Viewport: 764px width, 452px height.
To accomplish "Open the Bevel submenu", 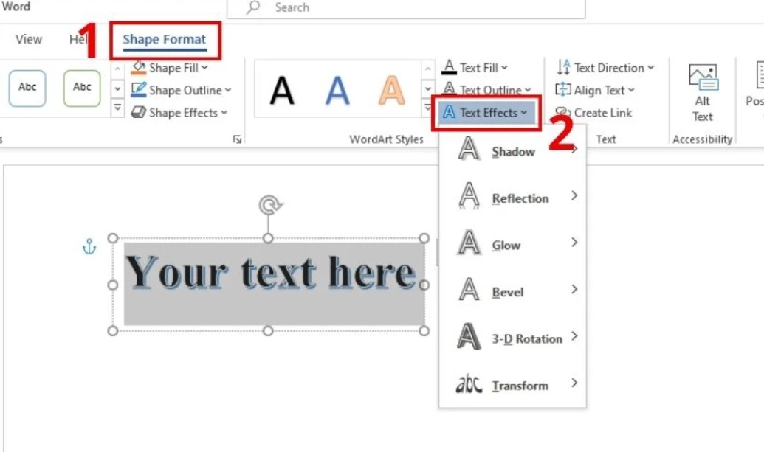I will point(512,291).
